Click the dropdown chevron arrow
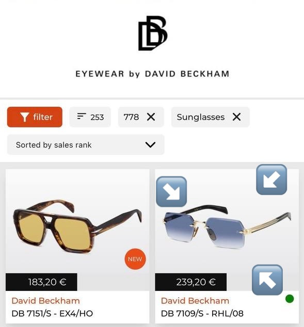Image resolution: width=304 pixels, height=327 pixels. pos(150,145)
